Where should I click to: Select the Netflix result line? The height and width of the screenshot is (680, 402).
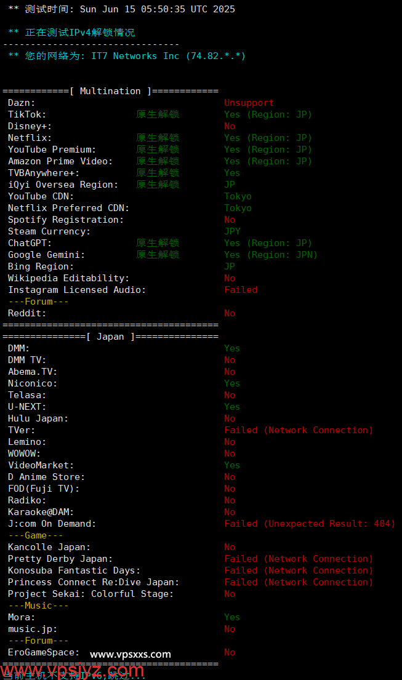coord(159,138)
